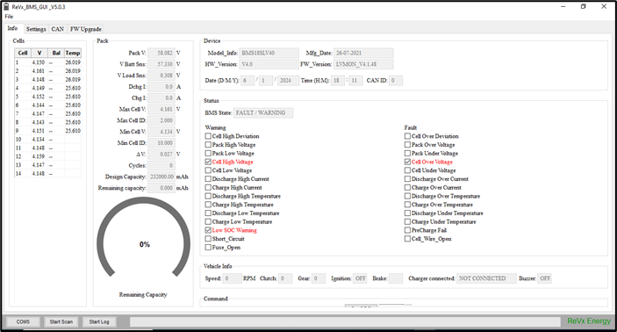Toggle Discharge Over Temperature fault checkbox
Image resolution: width=617 pixels, height=332 pixels.
[407, 196]
